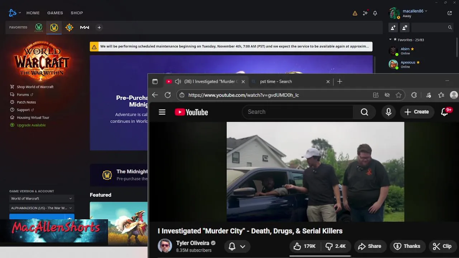Search with voice microphone on YouTube
Image resolution: width=459 pixels, height=258 pixels.
click(x=389, y=112)
